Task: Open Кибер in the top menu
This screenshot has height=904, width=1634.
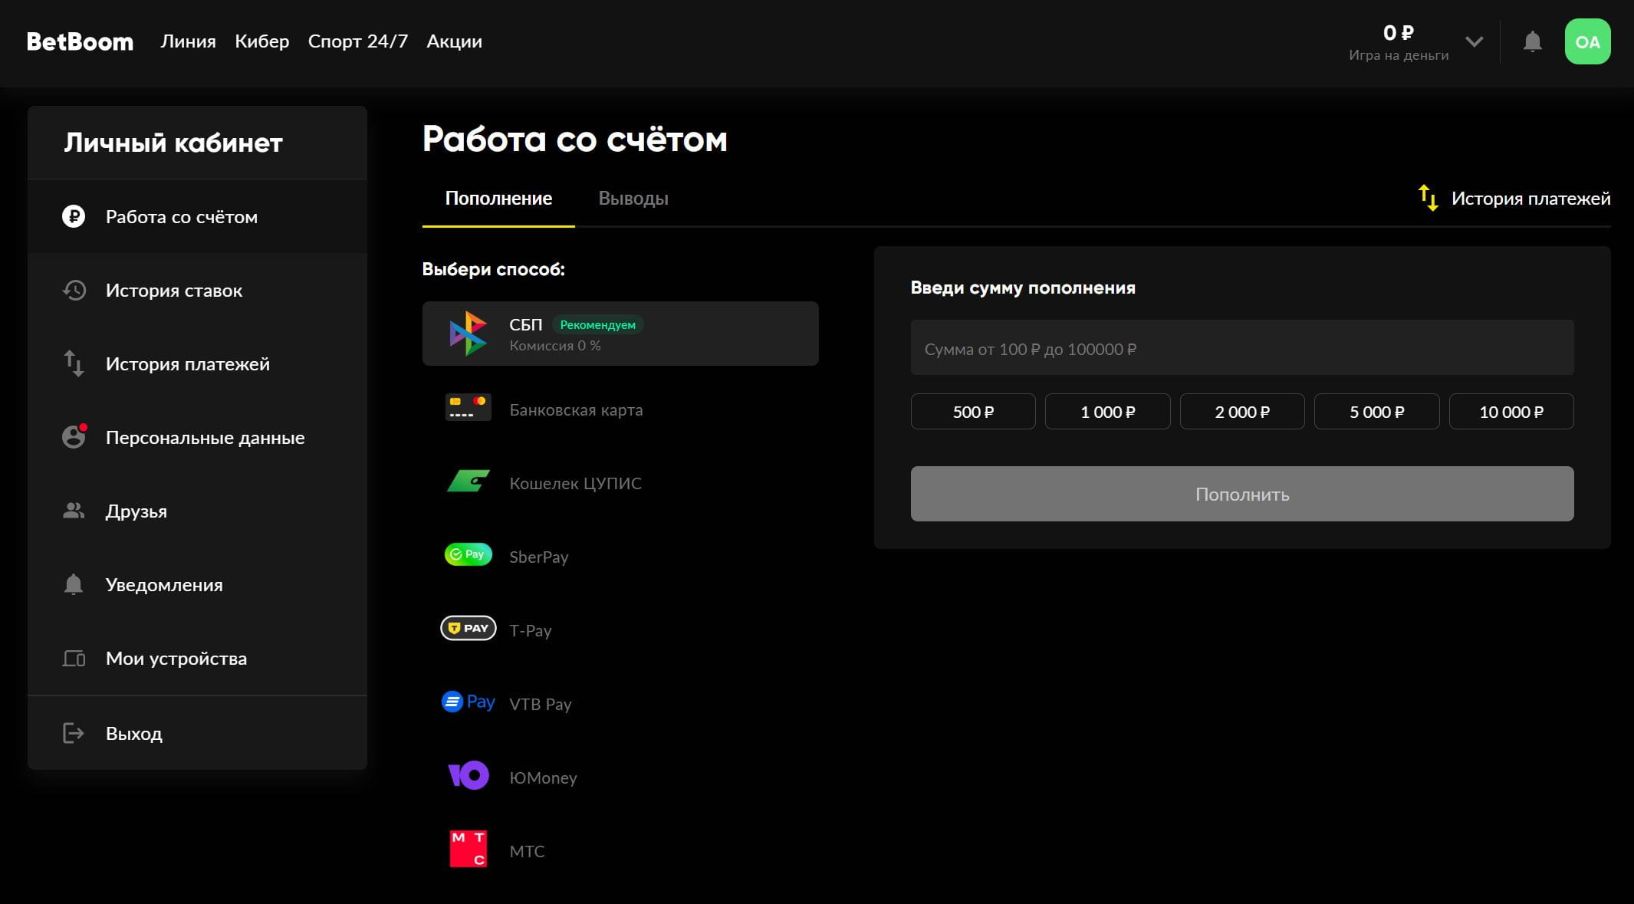Action: pyautogui.click(x=262, y=41)
